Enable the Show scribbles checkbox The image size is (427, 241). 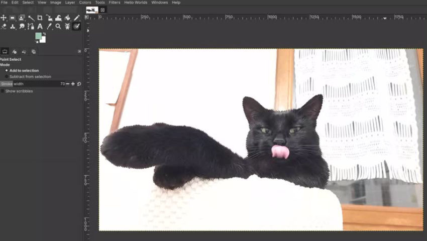tap(3, 91)
